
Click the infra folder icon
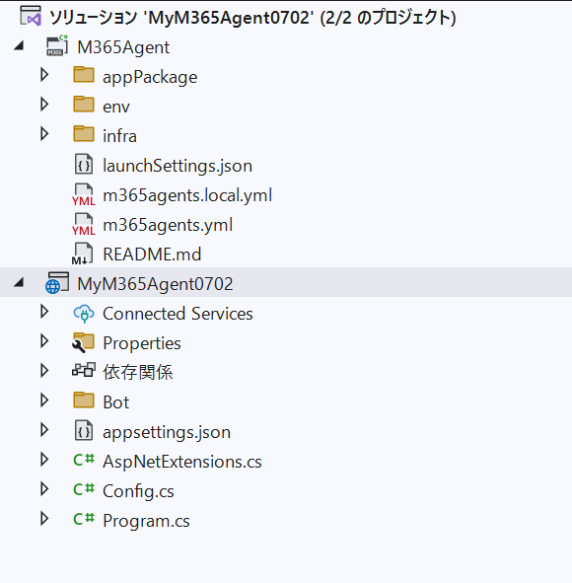[x=84, y=134]
